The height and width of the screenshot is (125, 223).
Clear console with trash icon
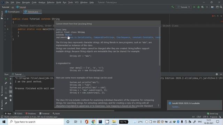pos(10,100)
